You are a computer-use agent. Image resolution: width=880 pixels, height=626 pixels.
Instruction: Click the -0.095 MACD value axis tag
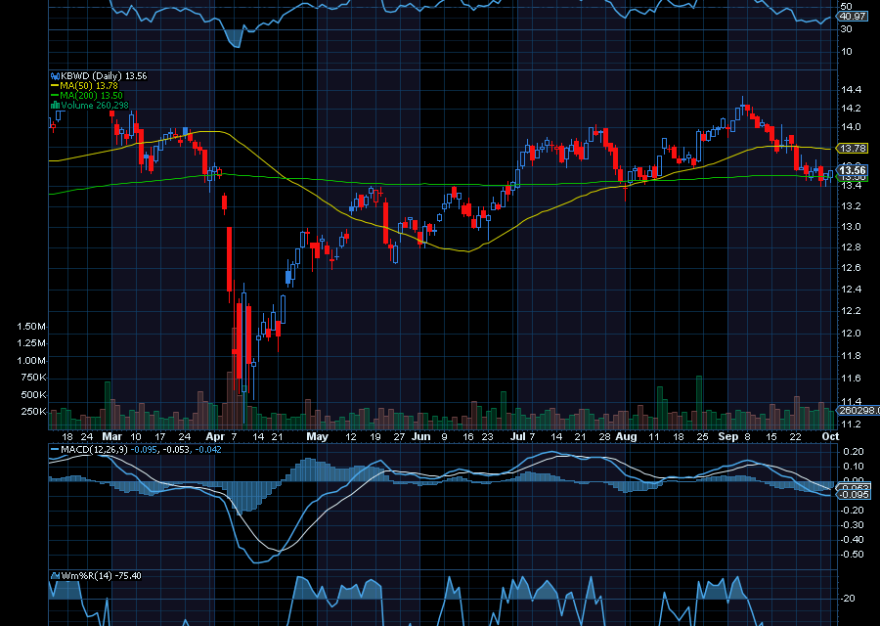[854, 494]
